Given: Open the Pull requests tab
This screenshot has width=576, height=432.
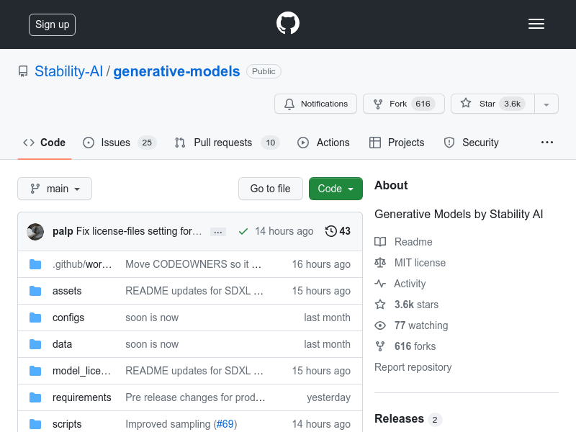Looking at the screenshot, I should [227, 143].
